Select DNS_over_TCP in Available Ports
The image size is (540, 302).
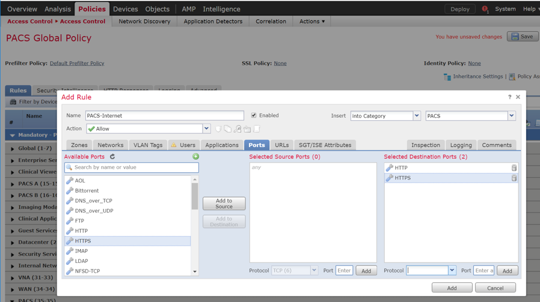(x=127, y=201)
